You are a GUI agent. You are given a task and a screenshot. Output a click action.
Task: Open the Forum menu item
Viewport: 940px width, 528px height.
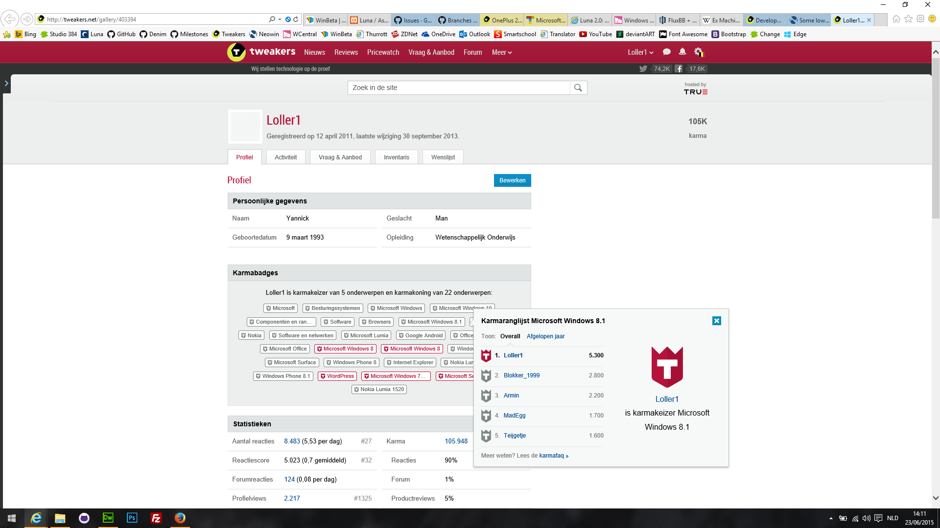tap(473, 52)
